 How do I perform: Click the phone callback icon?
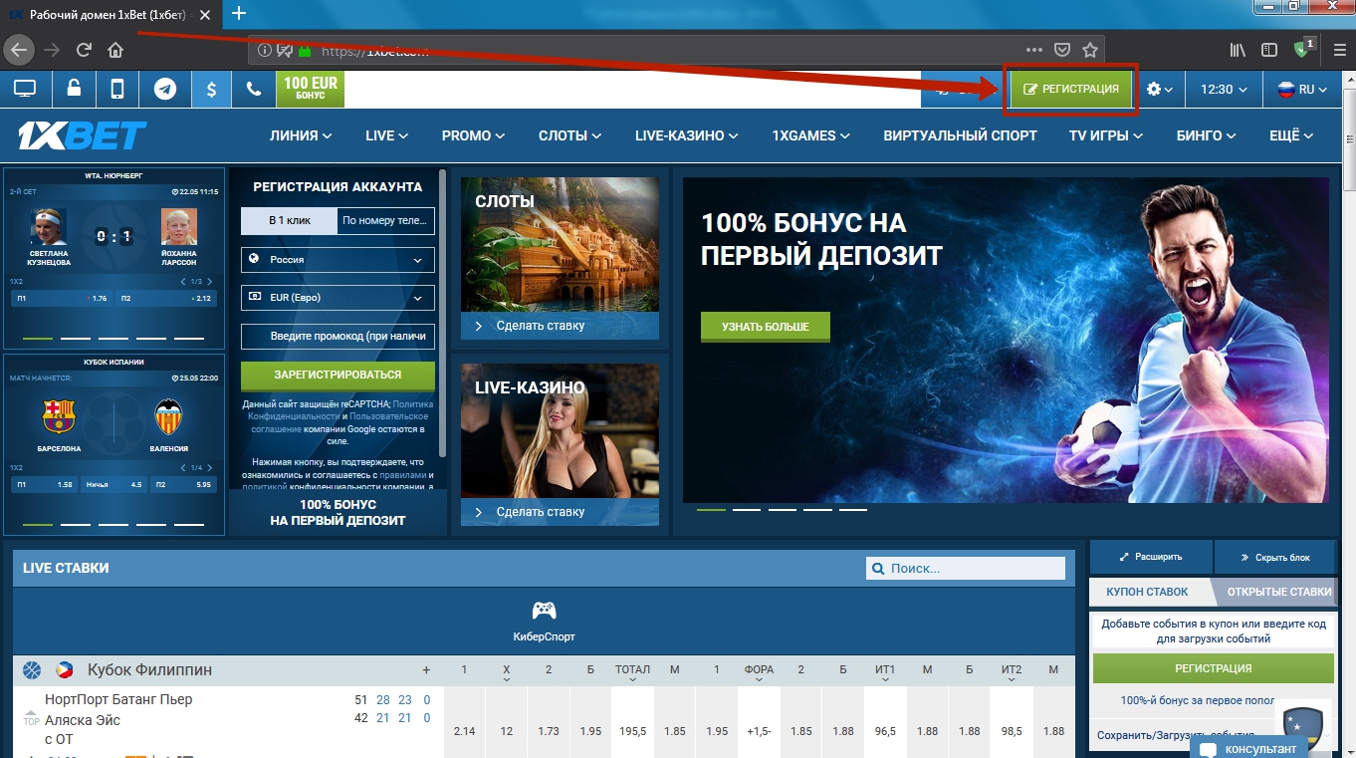[x=254, y=90]
